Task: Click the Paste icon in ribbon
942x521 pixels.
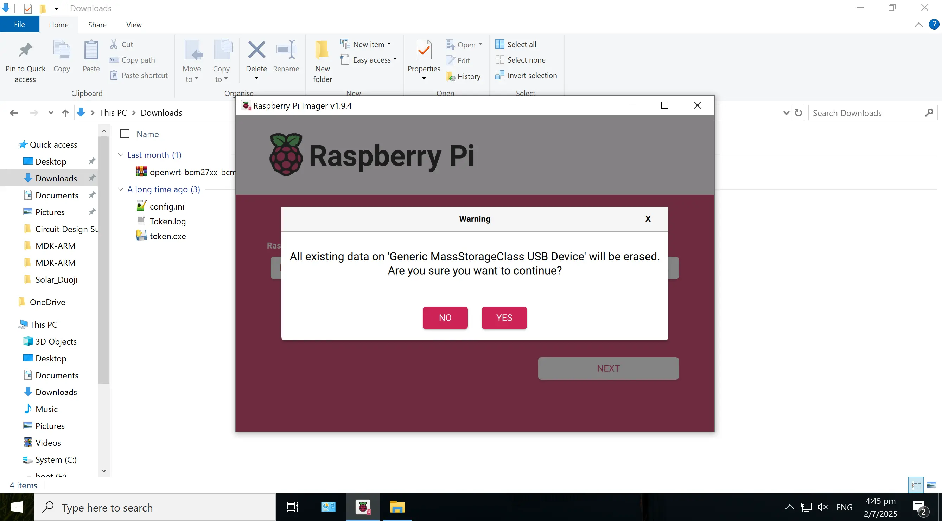Action: 91,50
